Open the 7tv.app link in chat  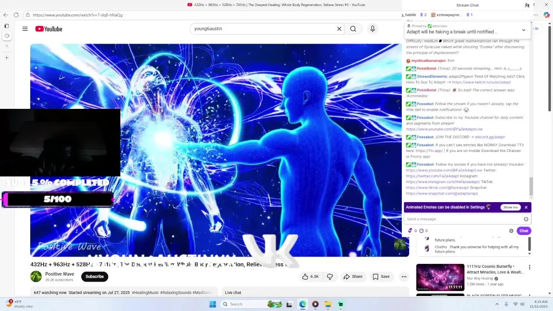[x=429, y=151]
